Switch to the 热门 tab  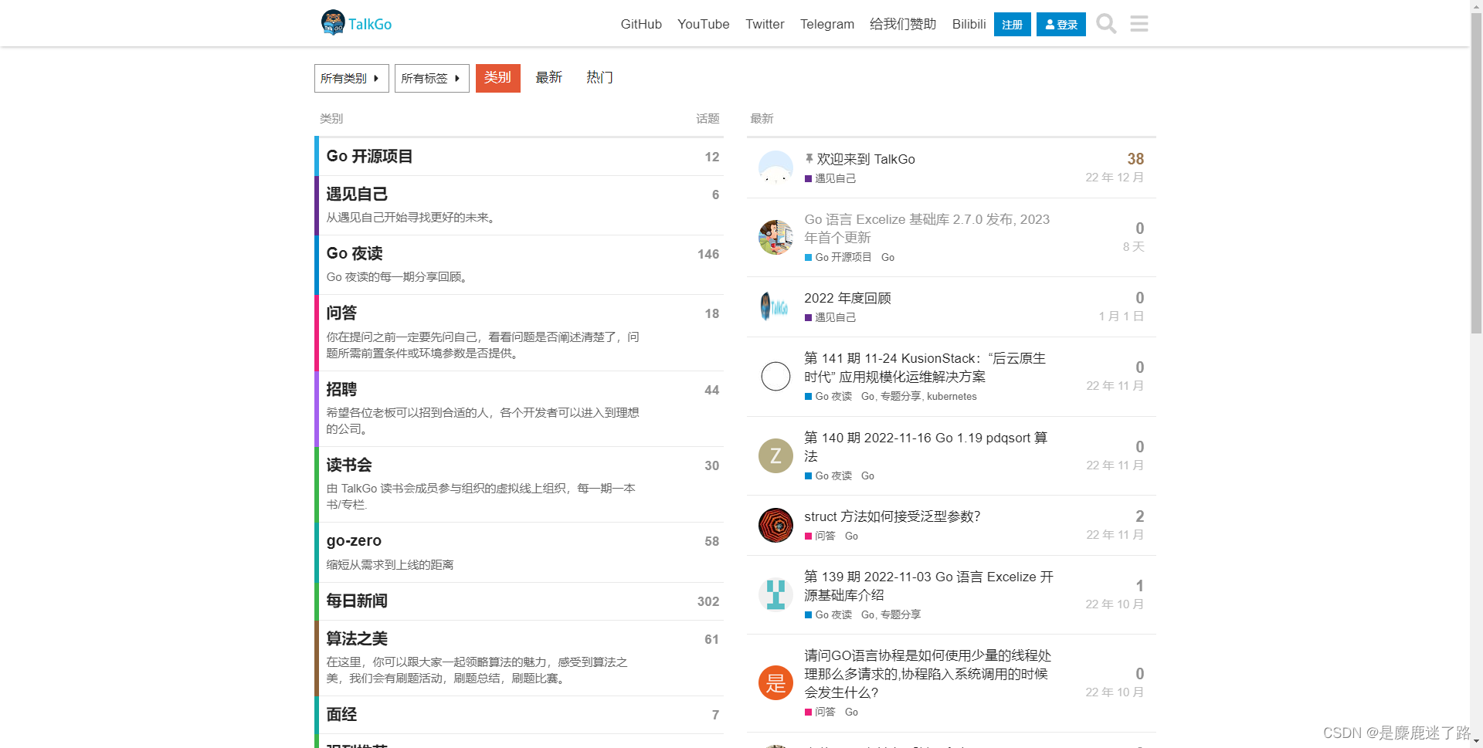click(599, 78)
